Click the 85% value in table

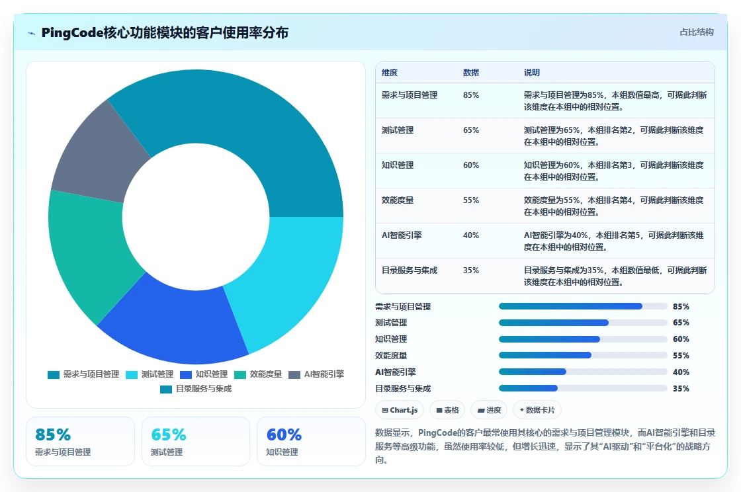tap(471, 95)
